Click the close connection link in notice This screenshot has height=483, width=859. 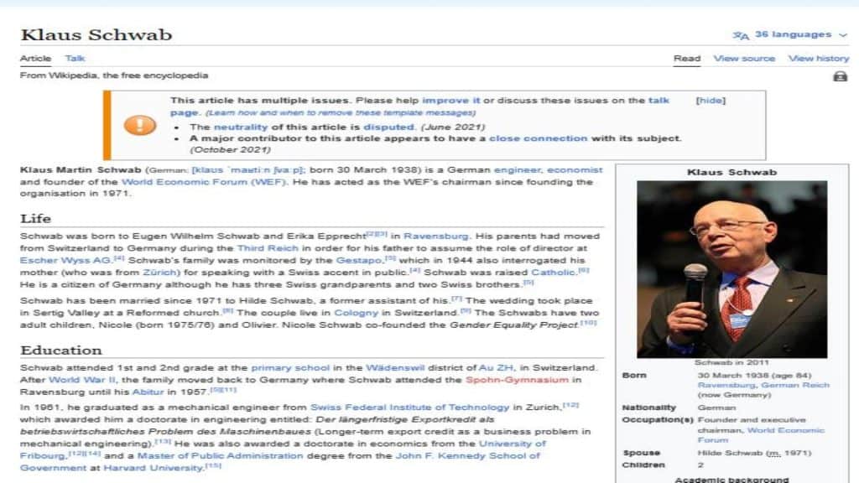[538, 138]
